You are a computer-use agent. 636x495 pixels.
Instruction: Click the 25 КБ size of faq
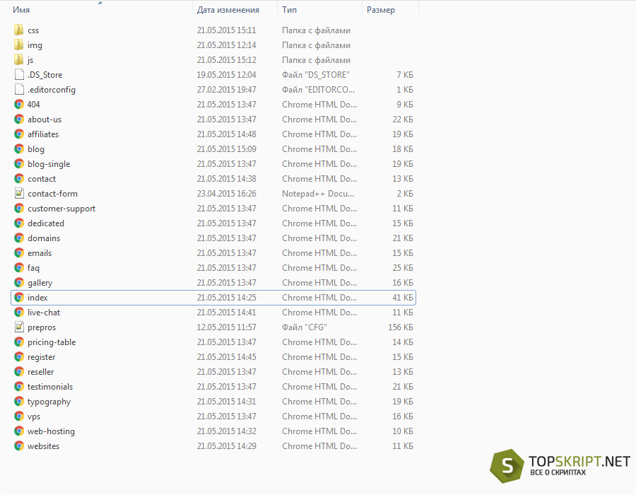click(x=403, y=268)
